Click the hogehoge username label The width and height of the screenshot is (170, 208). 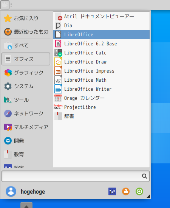point(33,192)
